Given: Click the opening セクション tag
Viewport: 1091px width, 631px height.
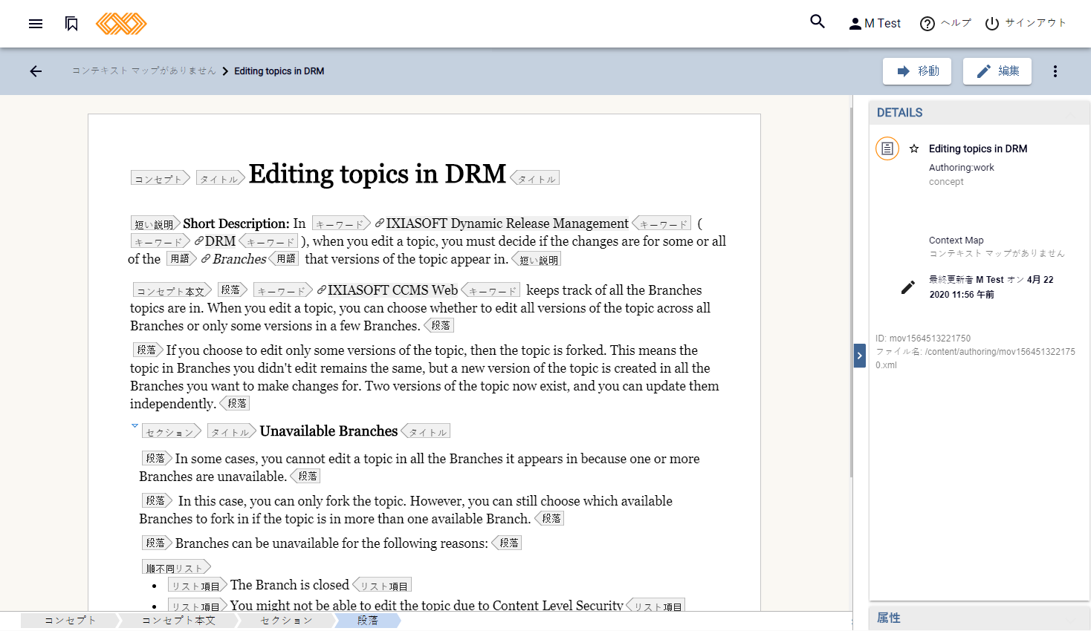Looking at the screenshot, I should 172,431.
